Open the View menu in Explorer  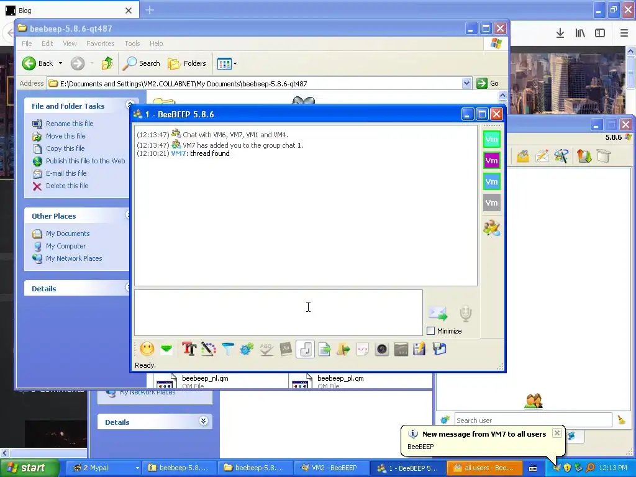pos(70,43)
